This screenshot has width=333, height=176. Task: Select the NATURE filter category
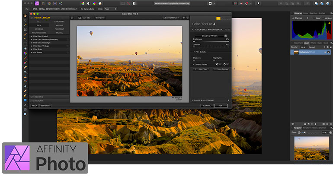59,25
